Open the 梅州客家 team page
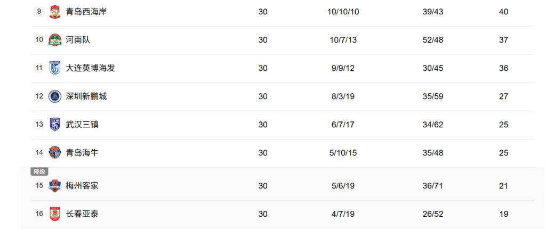This screenshot has width=546, height=229. tap(82, 186)
